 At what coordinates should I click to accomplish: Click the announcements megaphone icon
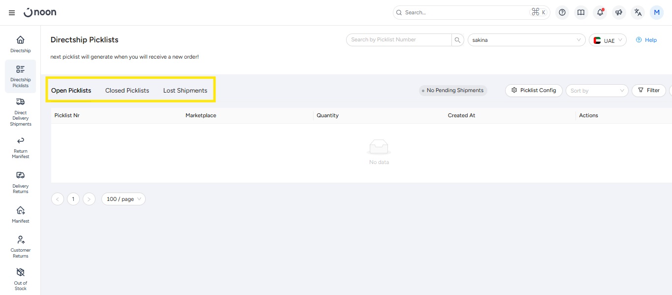click(619, 13)
